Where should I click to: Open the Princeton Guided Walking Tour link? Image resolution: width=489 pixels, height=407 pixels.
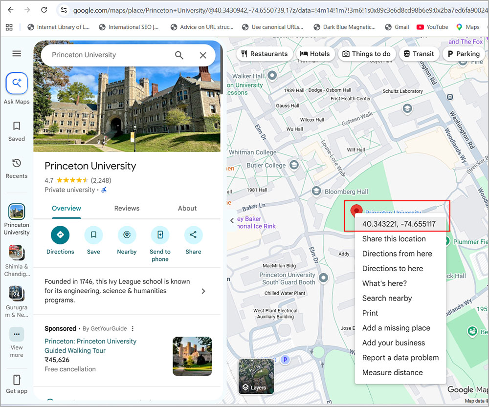[x=90, y=346]
